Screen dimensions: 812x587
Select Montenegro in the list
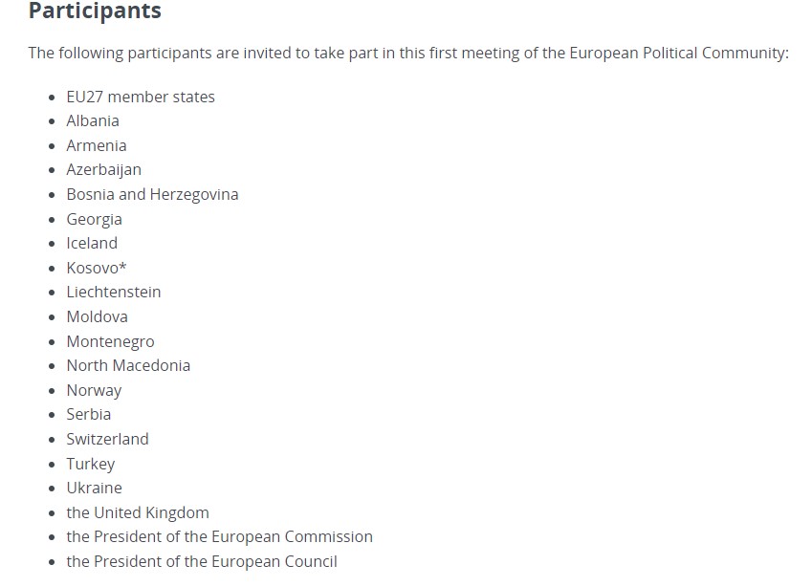pos(110,341)
